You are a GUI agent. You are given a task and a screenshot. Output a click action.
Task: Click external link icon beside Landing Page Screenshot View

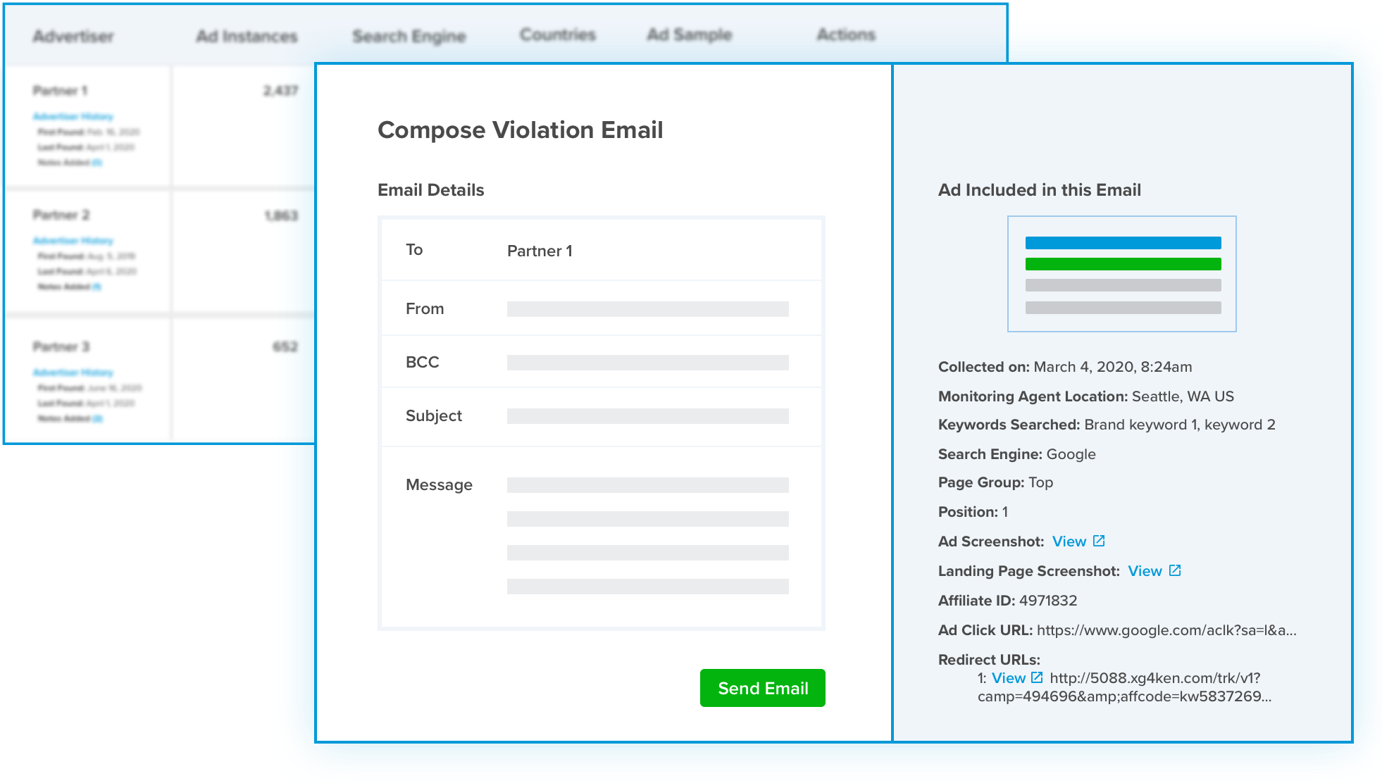(1175, 570)
